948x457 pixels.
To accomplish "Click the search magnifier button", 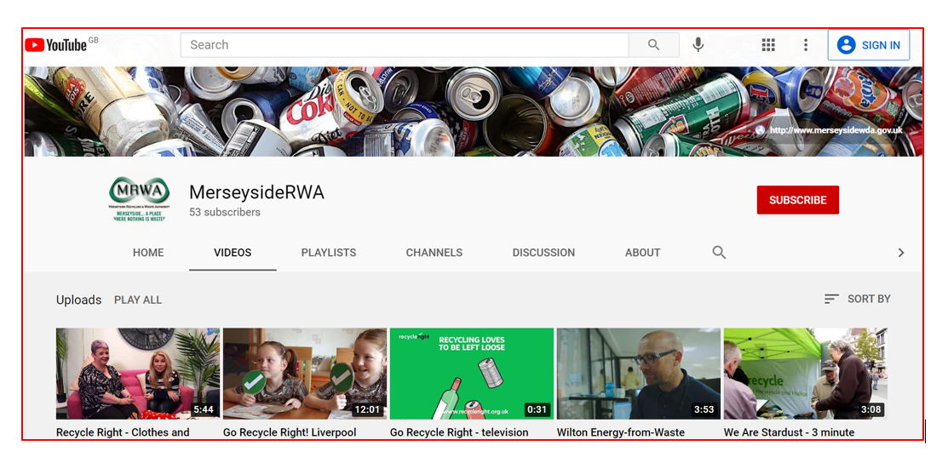I will coord(653,44).
